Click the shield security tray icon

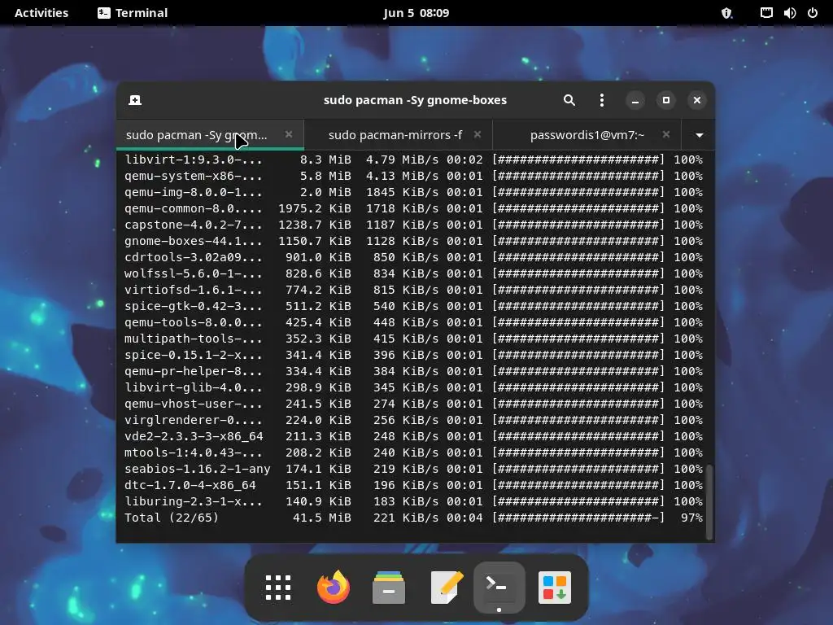pos(726,13)
